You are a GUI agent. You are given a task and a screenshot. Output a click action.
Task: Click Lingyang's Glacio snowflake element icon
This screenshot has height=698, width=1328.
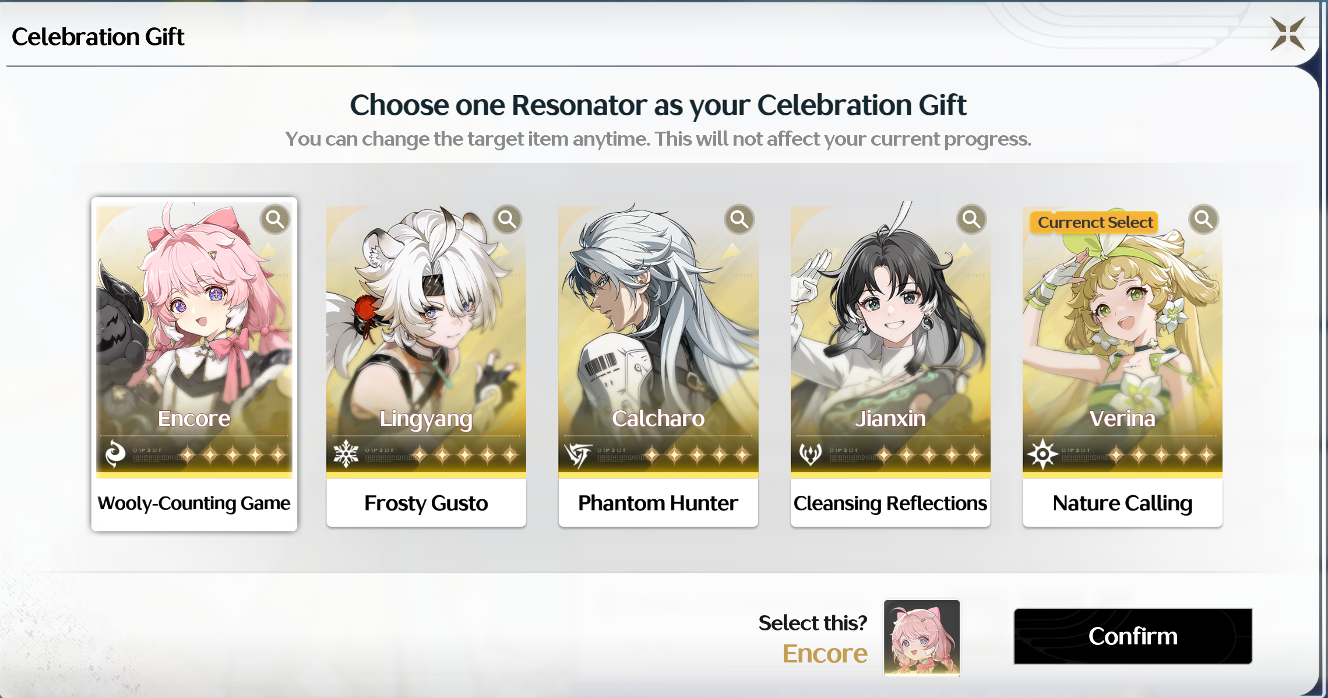coord(346,454)
